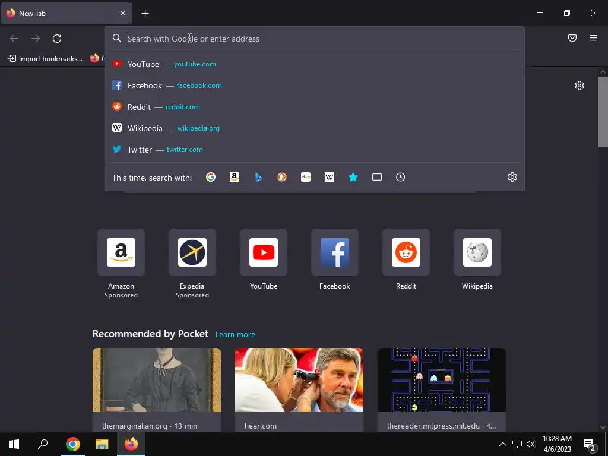Search this time with Wikipedia icon

click(329, 177)
